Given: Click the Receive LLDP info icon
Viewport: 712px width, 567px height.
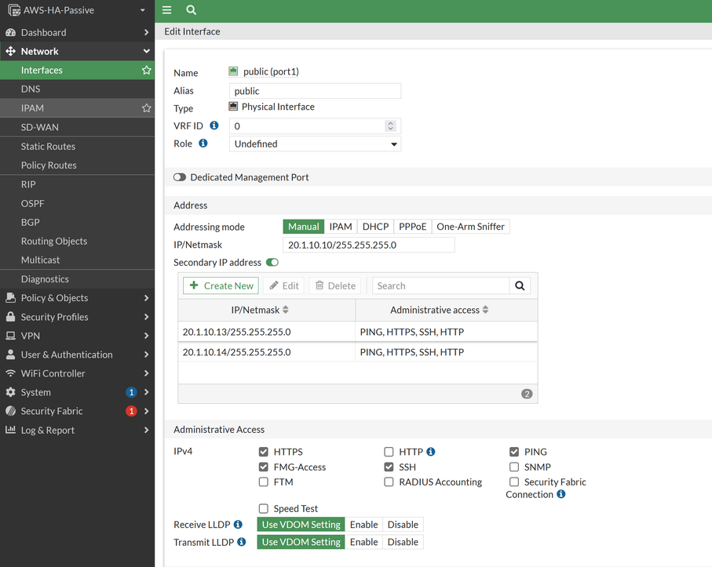Looking at the screenshot, I should point(238,525).
